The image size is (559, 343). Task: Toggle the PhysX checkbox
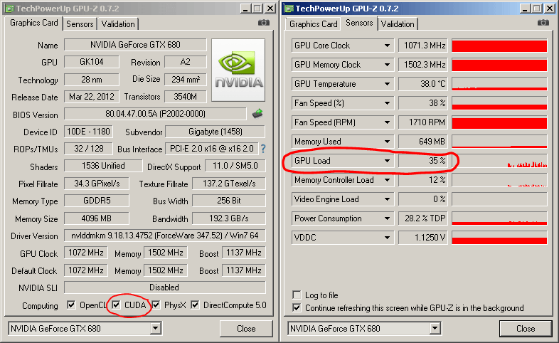pos(156,305)
